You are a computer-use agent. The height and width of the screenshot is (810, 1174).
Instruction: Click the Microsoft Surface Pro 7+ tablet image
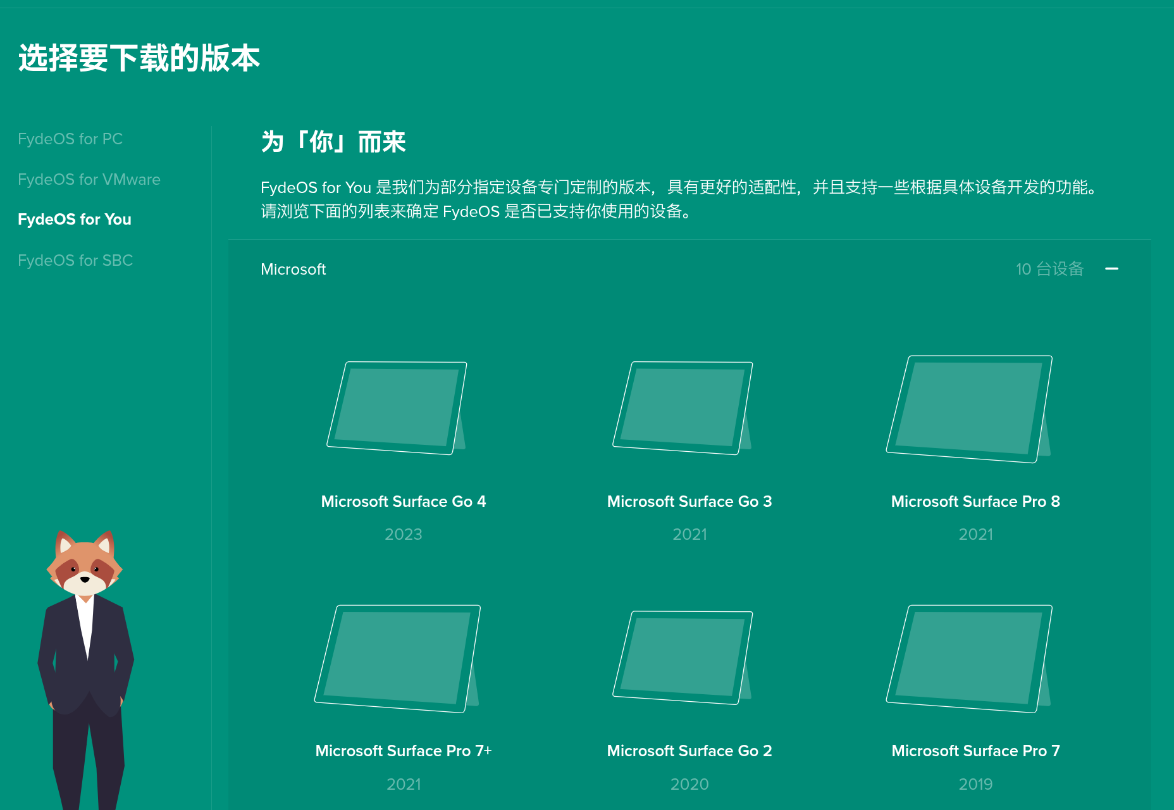click(398, 658)
